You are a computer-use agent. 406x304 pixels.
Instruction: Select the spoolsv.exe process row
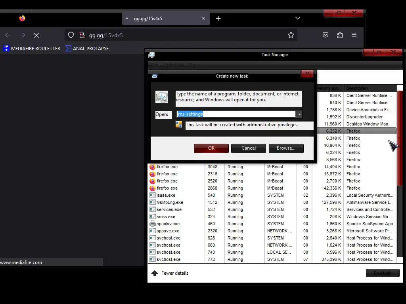(272, 224)
